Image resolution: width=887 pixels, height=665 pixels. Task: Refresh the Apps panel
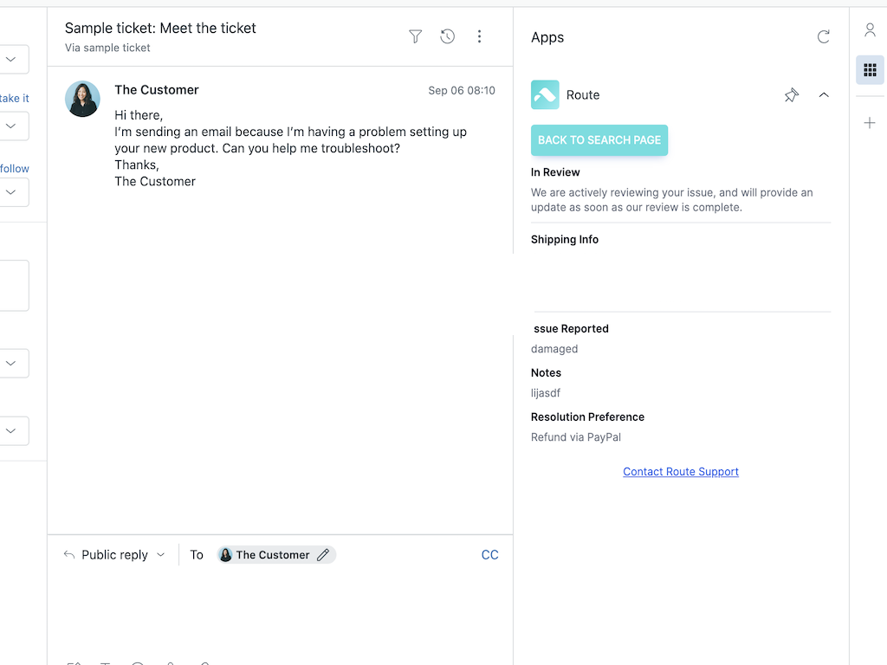[823, 36]
